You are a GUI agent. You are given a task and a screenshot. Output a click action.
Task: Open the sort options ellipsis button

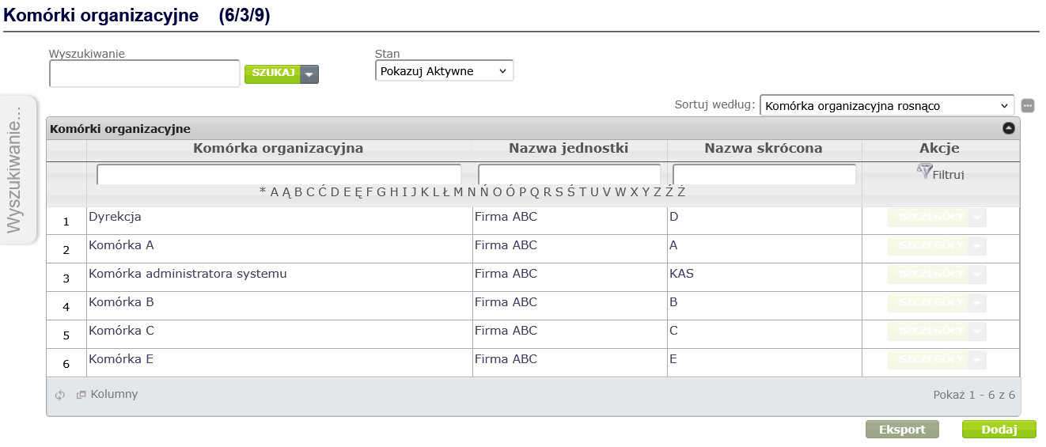click(x=1028, y=105)
